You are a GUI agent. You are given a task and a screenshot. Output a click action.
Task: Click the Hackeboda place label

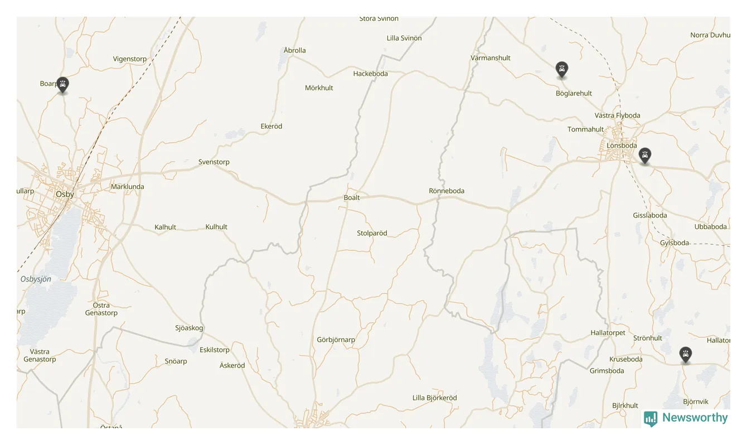[370, 74]
